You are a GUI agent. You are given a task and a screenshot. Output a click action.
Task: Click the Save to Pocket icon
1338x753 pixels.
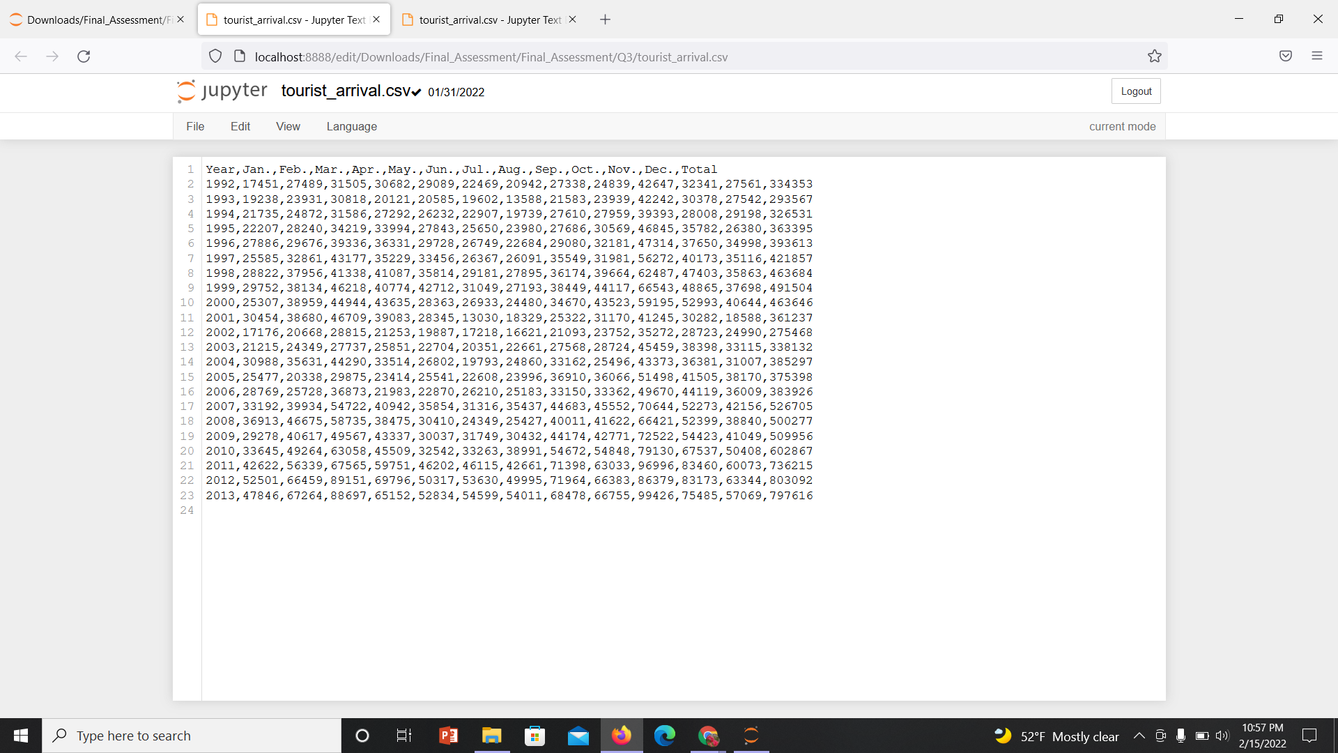[1286, 56]
